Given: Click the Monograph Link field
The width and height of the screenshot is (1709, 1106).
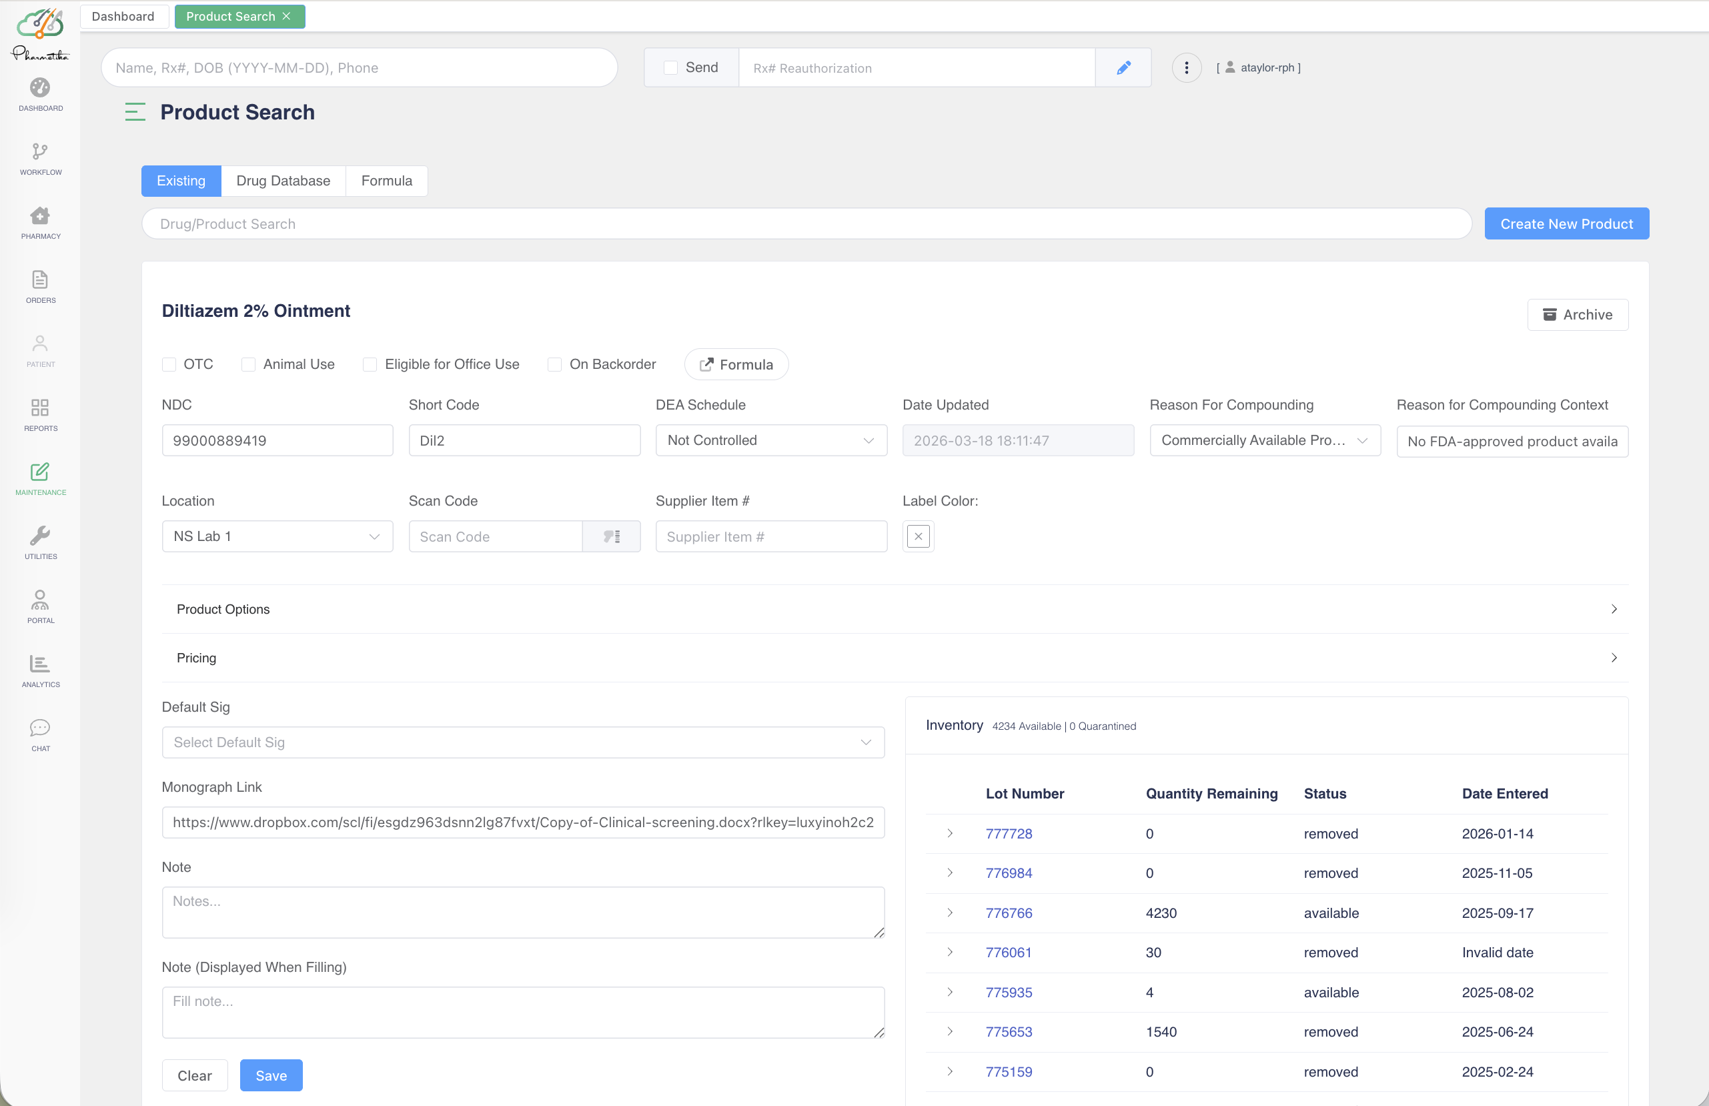Looking at the screenshot, I should tap(523, 822).
